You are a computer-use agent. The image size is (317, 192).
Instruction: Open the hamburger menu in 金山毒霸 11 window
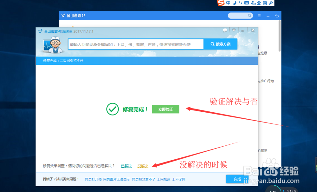click(259, 16)
